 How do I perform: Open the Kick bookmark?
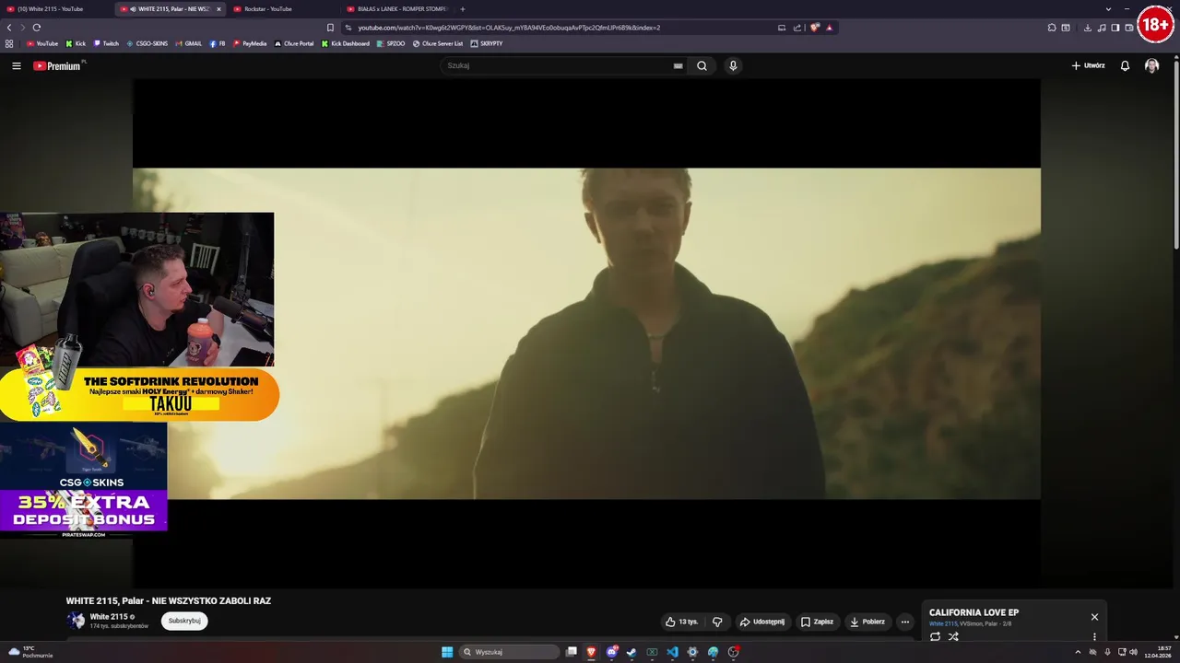pyautogui.click(x=76, y=43)
